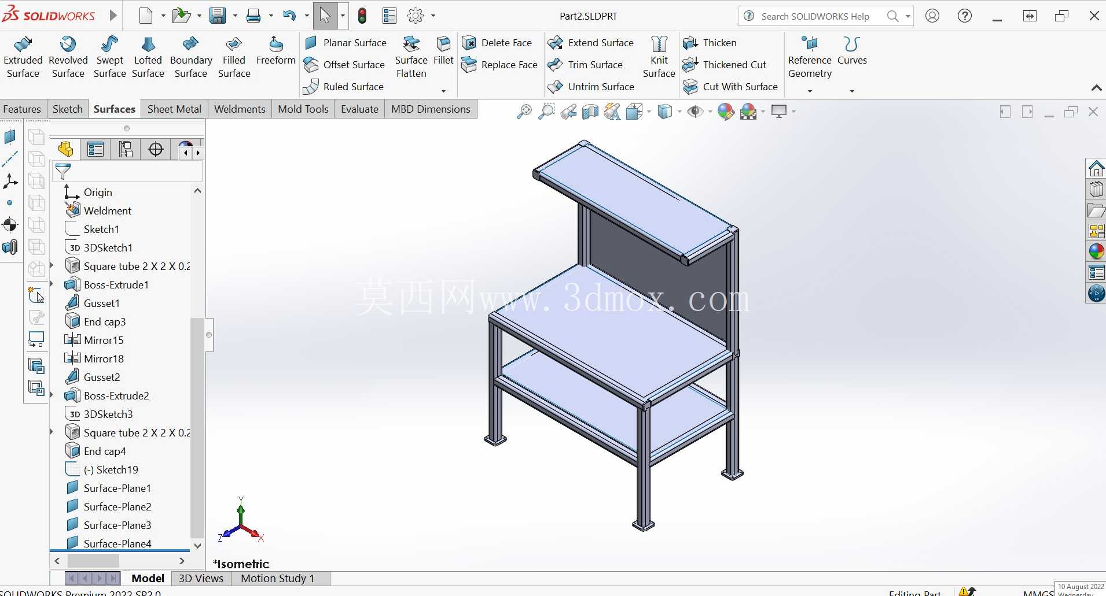Image resolution: width=1106 pixels, height=596 pixels.
Task: Switch to the Features tab
Action: (22, 109)
